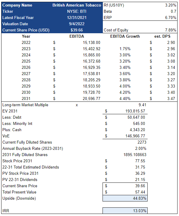Click the 2031 EBITDA value 20,596.77
The image size is (179, 216).
(x=92, y=99)
